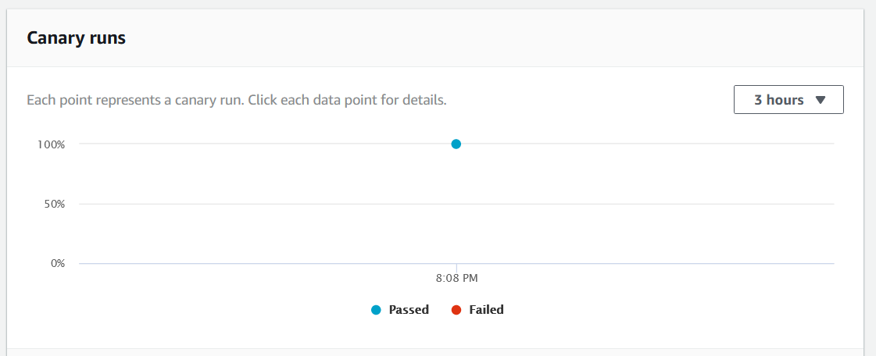Click the 100% gridline right of data point

648,144
